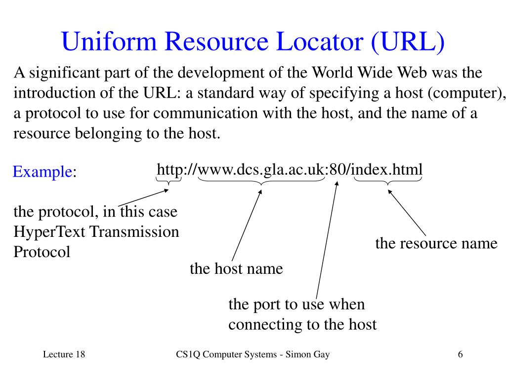Select the text 'connecting to the host'
Viewport: 506px width, 379px height.
click(302, 325)
